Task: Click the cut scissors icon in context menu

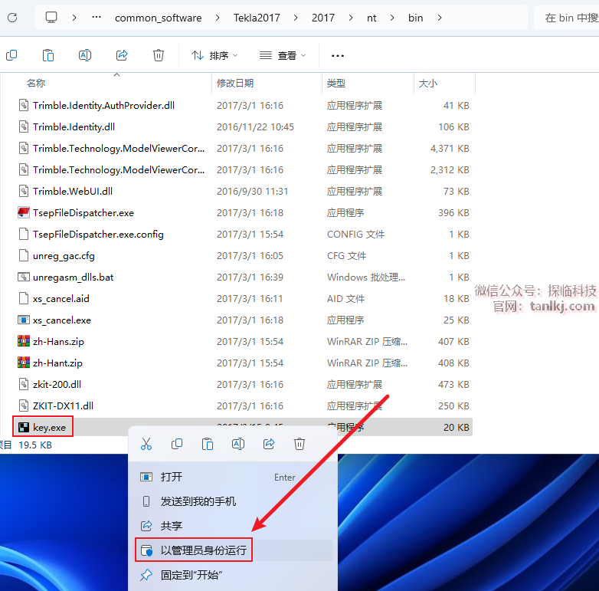Action: [x=146, y=444]
